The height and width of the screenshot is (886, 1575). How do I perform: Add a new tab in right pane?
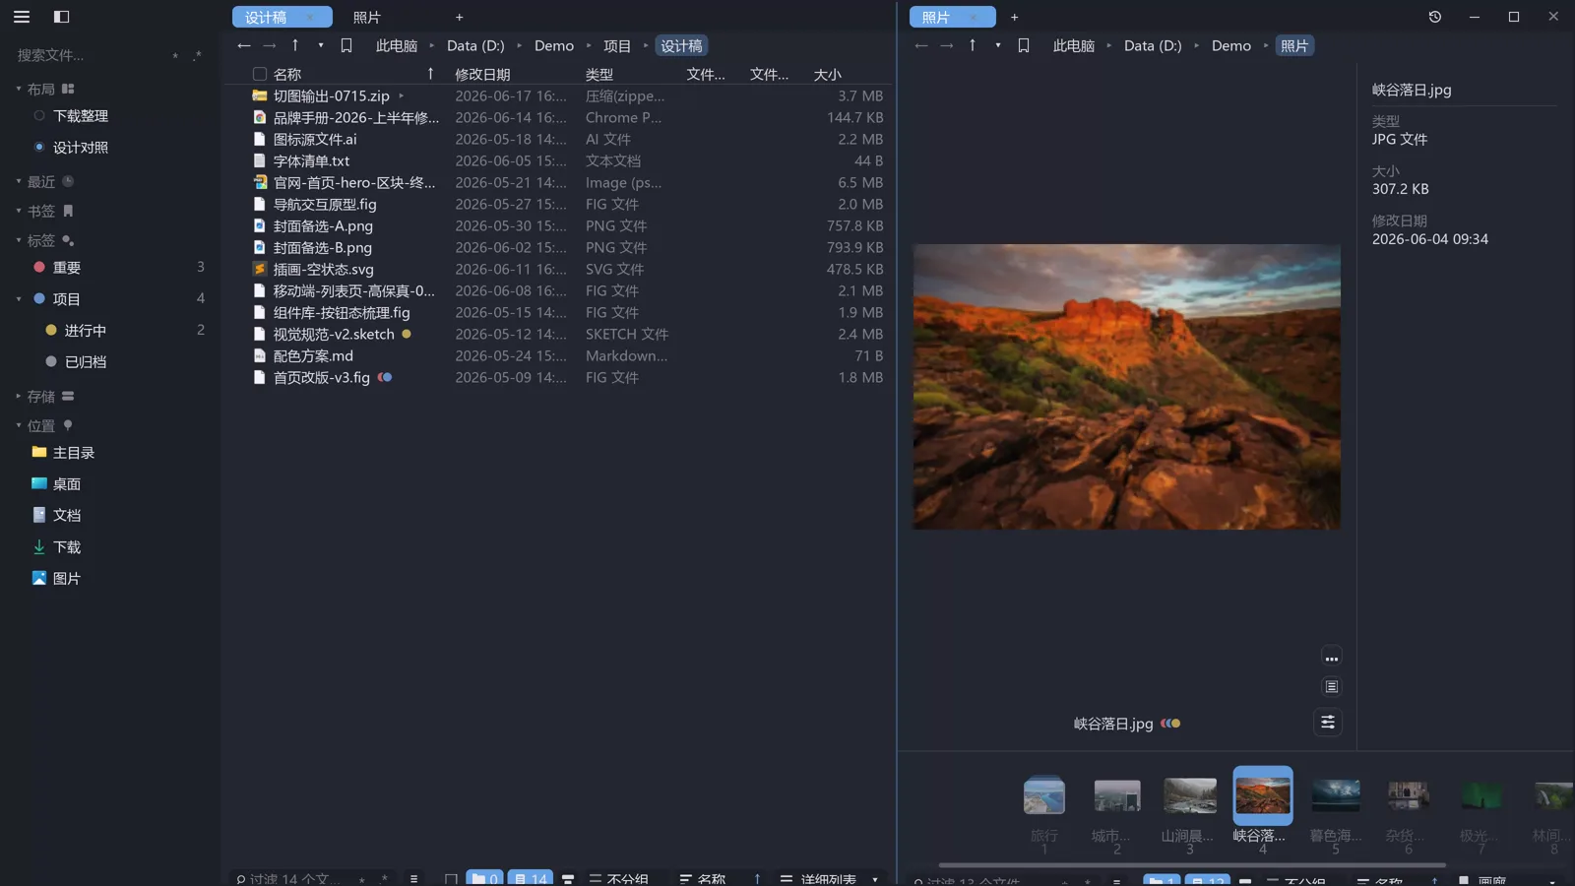[1014, 17]
